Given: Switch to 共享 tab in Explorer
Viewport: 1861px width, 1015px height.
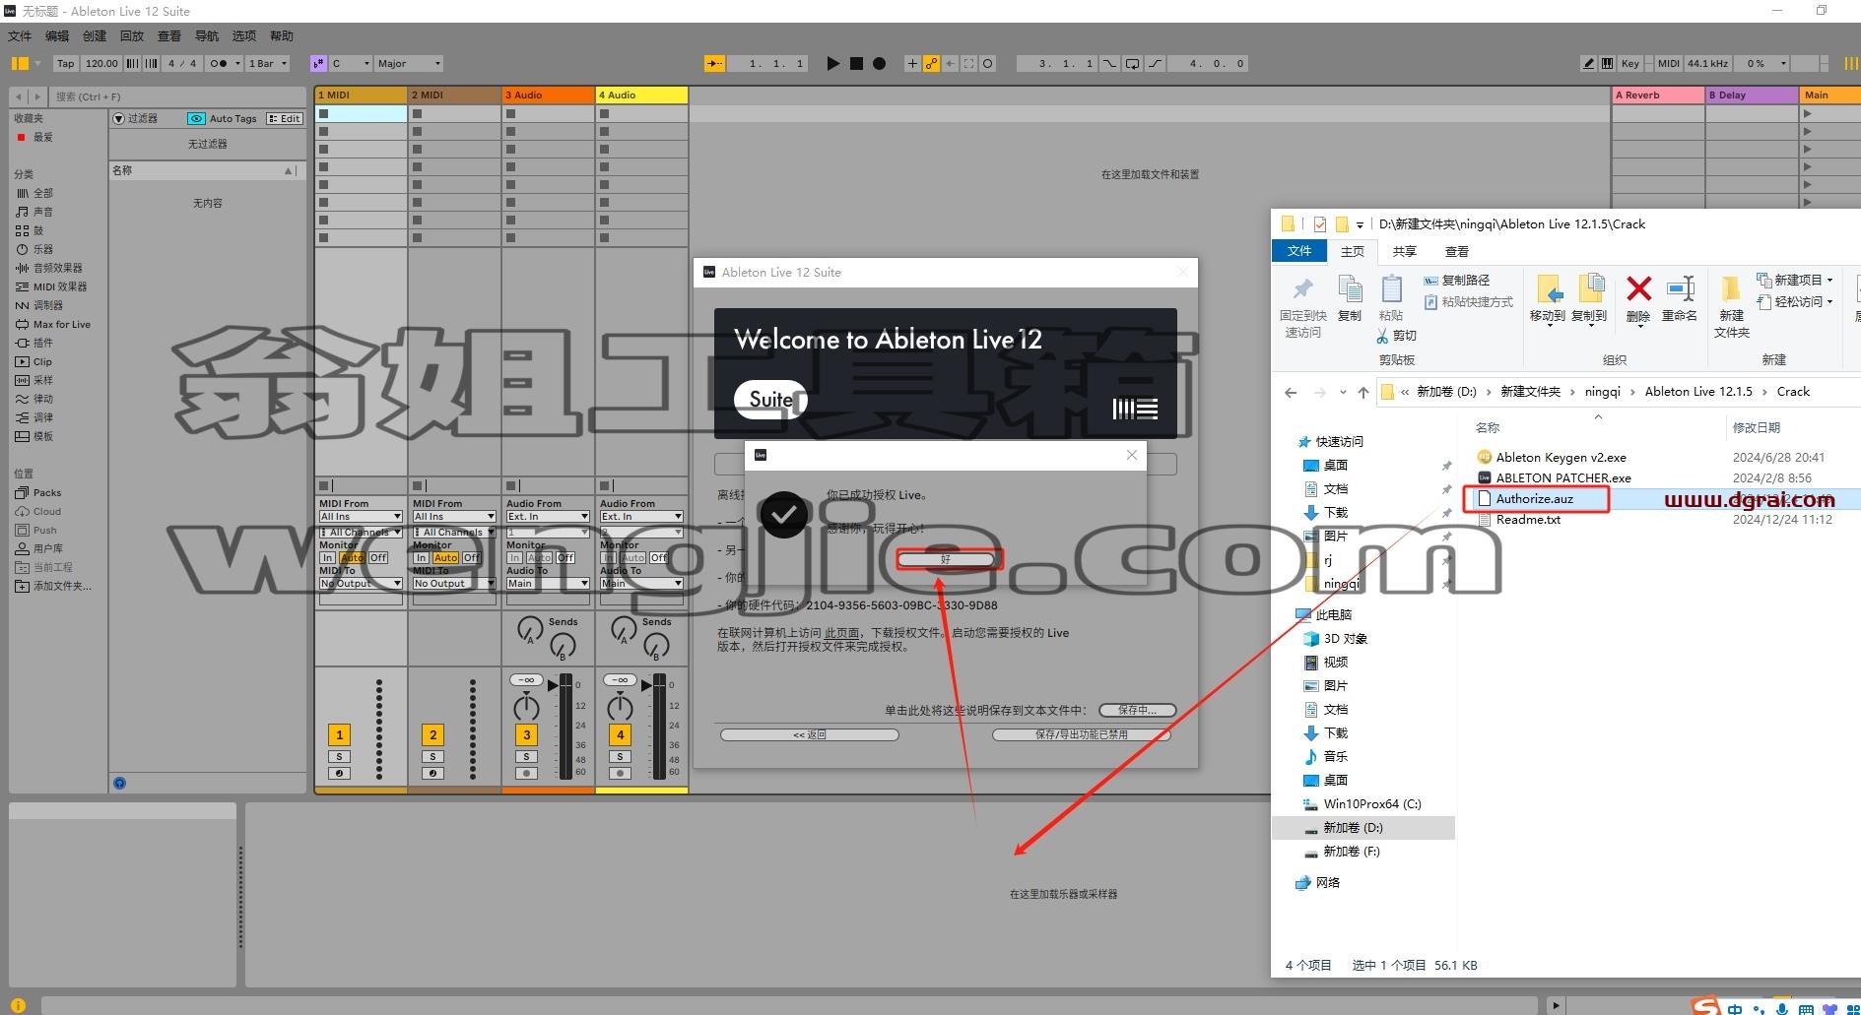Looking at the screenshot, I should pyautogui.click(x=1404, y=251).
